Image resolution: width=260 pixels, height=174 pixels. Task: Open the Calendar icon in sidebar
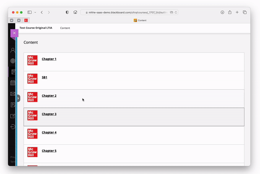[13, 83]
